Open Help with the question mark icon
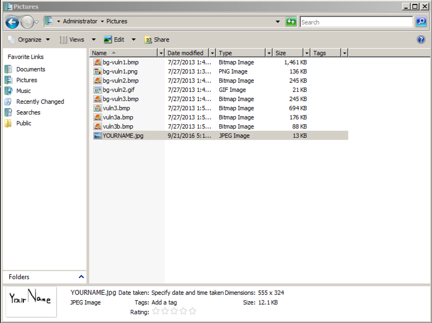Viewport: 432px width, 323px height. pos(421,39)
